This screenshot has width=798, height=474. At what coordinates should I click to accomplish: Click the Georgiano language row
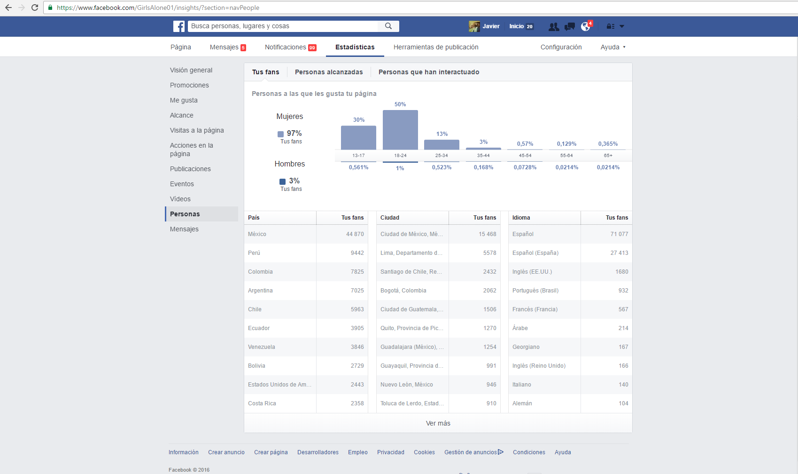[570, 347]
